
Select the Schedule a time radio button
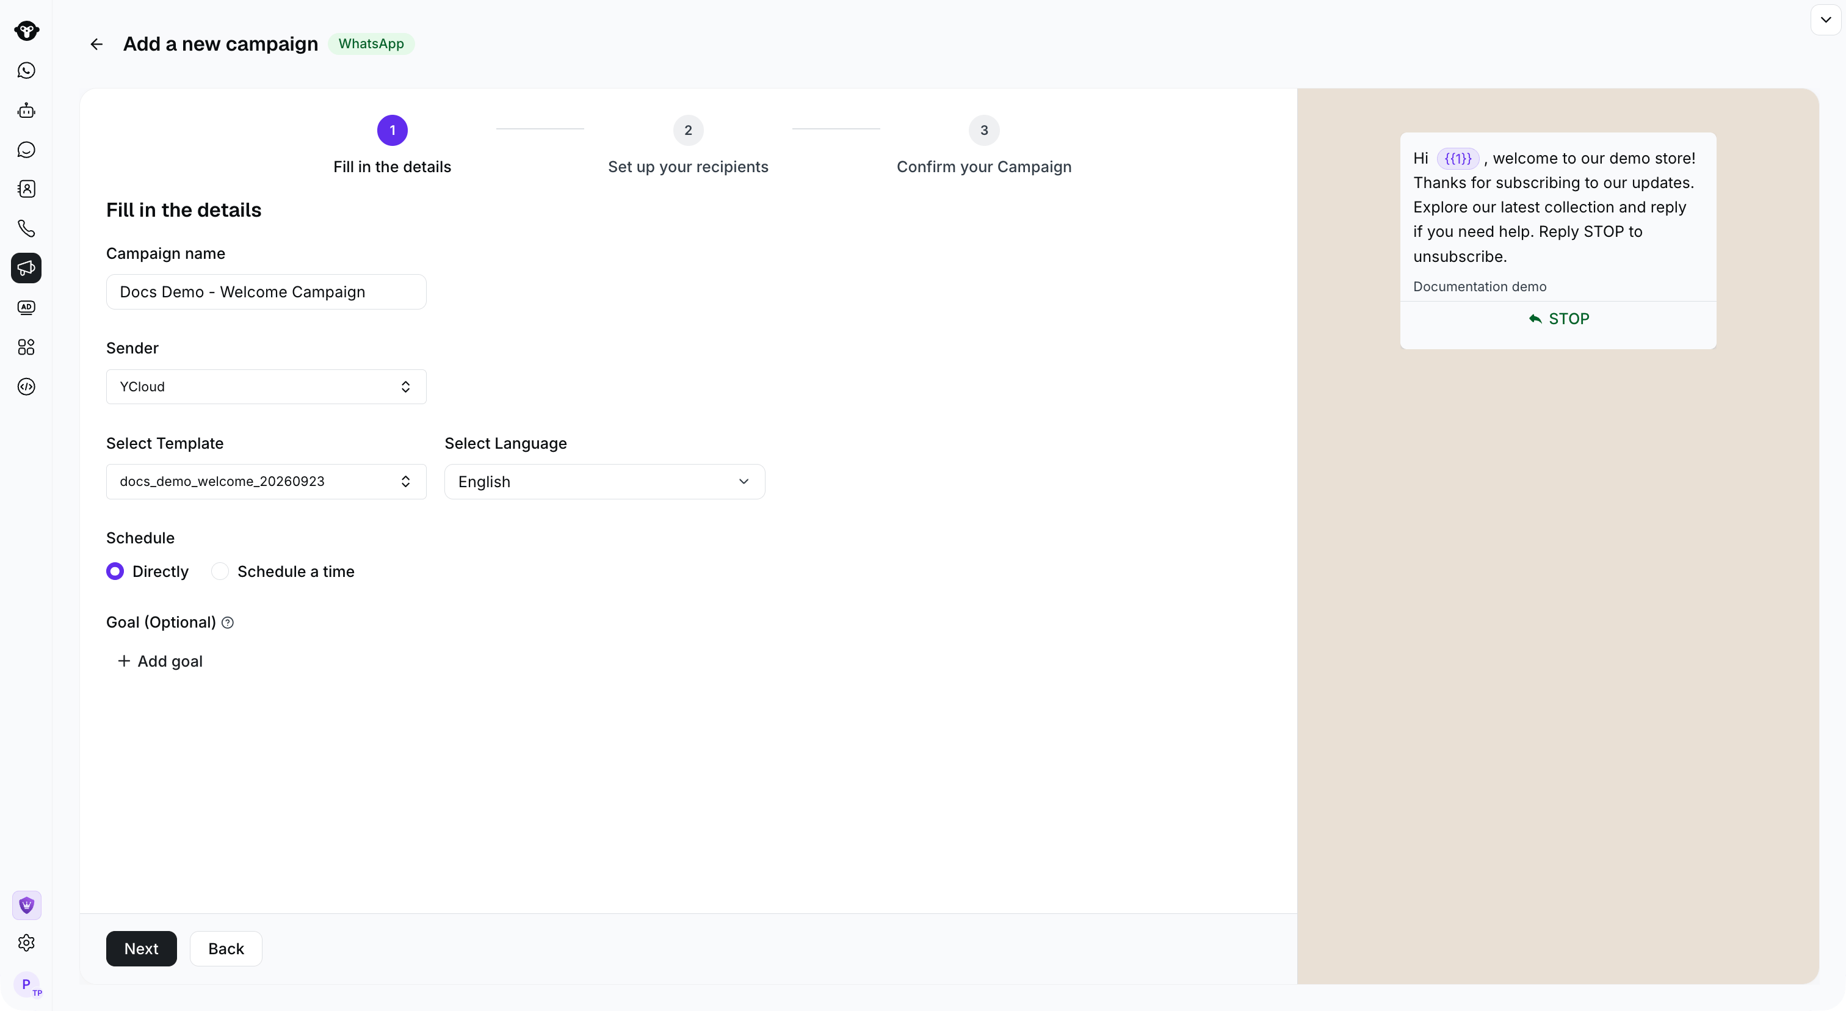point(220,571)
